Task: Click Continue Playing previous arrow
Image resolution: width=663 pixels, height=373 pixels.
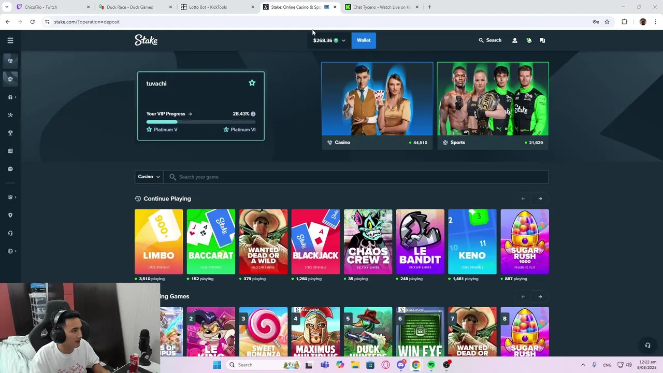Action: click(x=523, y=198)
